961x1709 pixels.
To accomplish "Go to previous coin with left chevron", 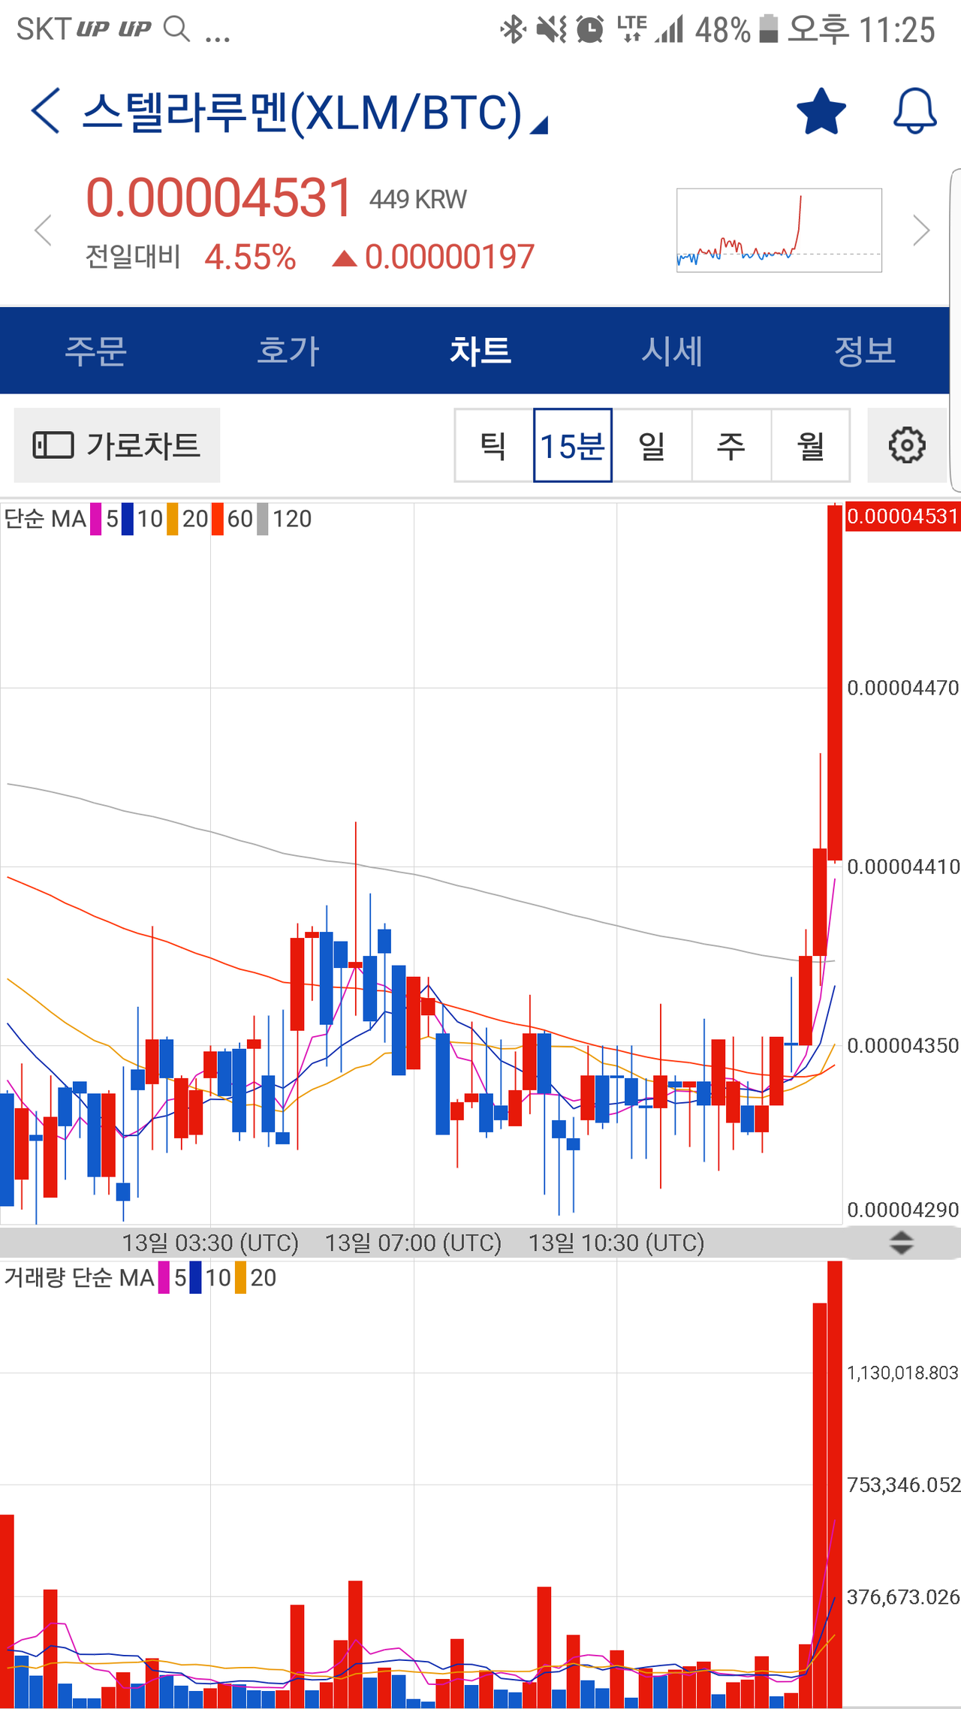I will pos(44,230).
